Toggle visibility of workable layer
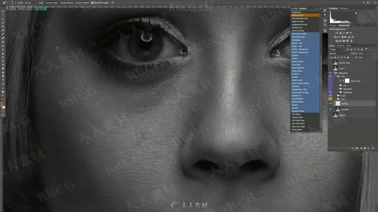This screenshot has width=378, height=212. tap(330, 109)
